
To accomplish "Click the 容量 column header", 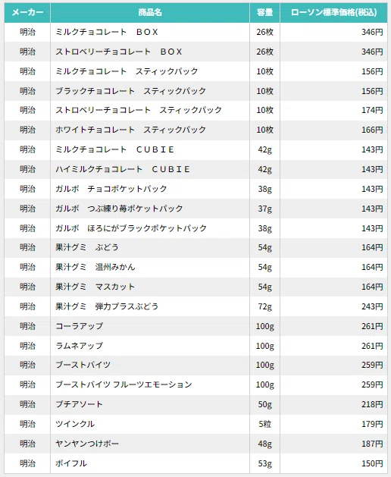I will [264, 12].
